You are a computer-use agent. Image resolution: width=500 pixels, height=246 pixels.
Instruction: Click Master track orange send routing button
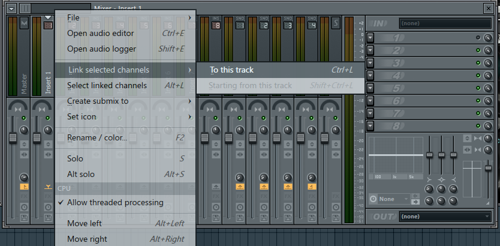pyautogui.click(x=24, y=187)
